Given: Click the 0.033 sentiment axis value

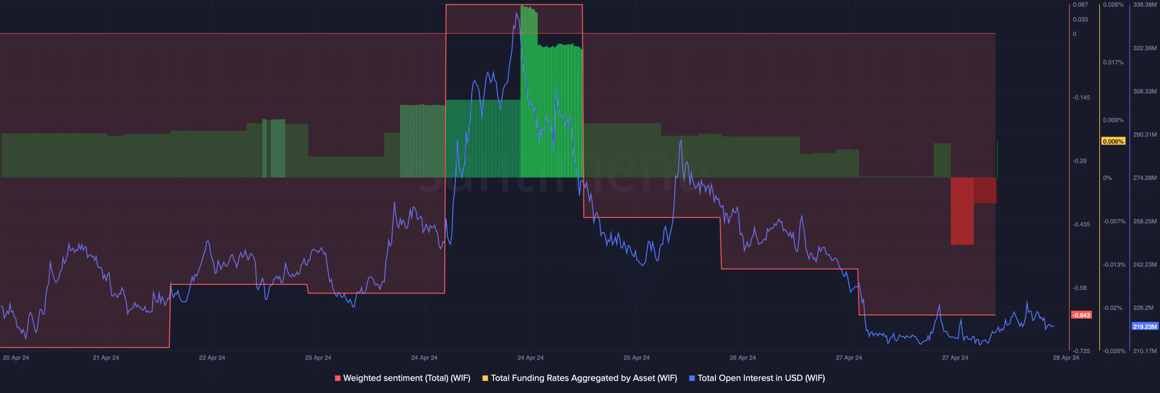Looking at the screenshot, I should [1080, 19].
